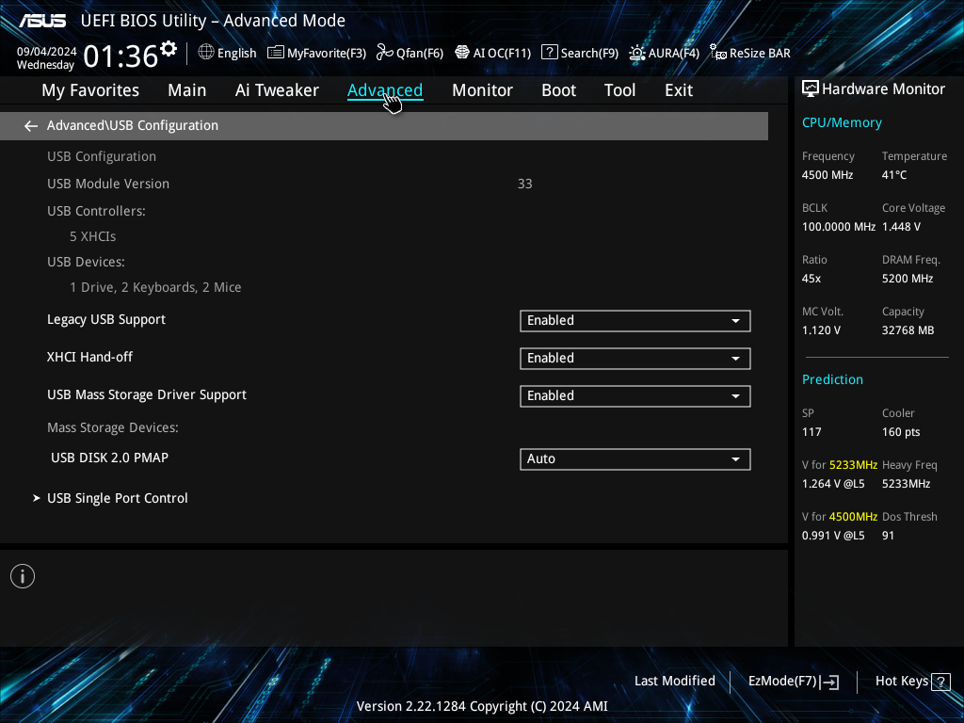Switch to EzMode(F7)
The width and height of the screenshot is (964, 723).
794,682
